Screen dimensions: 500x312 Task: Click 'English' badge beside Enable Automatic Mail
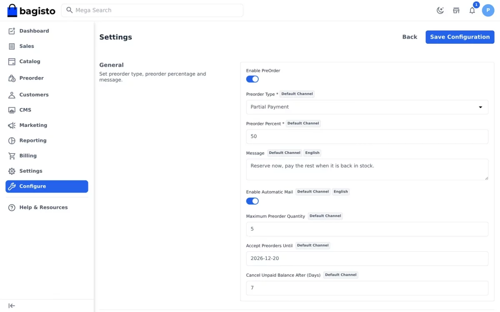pyautogui.click(x=341, y=192)
